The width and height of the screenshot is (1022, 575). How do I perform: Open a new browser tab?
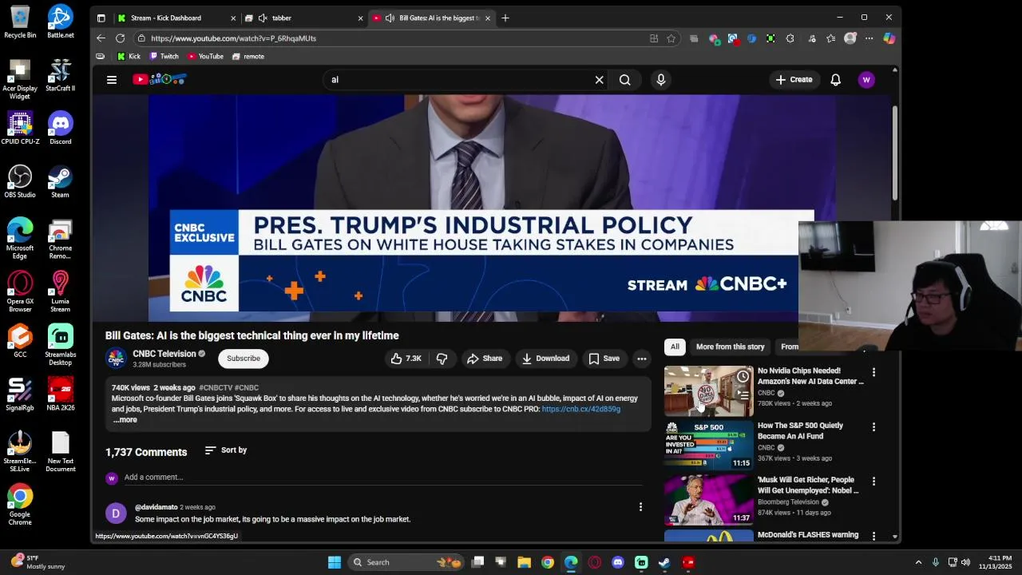pyautogui.click(x=505, y=18)
